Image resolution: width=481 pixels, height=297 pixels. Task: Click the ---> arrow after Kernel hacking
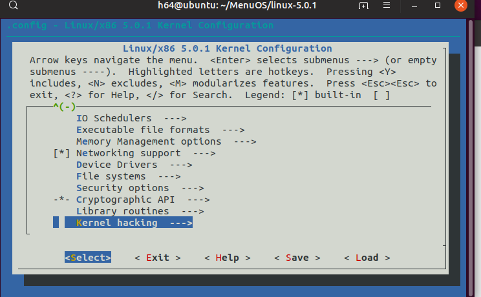click(x=181, y=223)
